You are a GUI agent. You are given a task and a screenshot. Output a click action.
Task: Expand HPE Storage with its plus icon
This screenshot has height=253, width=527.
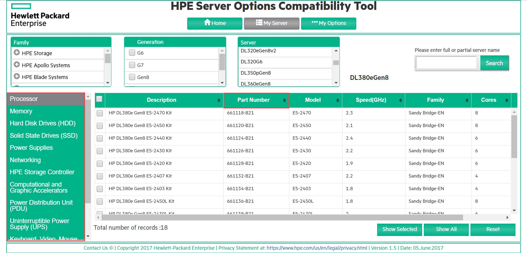17,53
